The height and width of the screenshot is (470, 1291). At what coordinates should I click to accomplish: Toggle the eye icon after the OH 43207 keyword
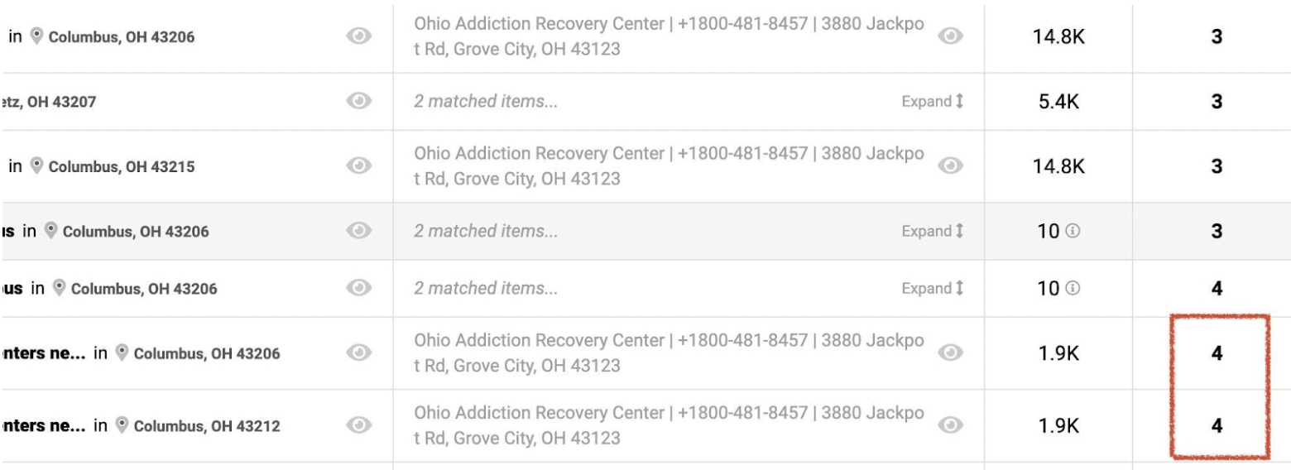pos(357,102)
